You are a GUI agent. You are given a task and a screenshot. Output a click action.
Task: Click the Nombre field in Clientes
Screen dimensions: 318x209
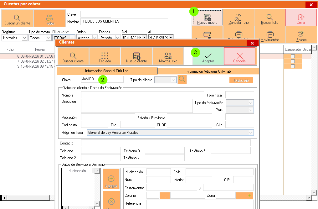pos(142,95)
